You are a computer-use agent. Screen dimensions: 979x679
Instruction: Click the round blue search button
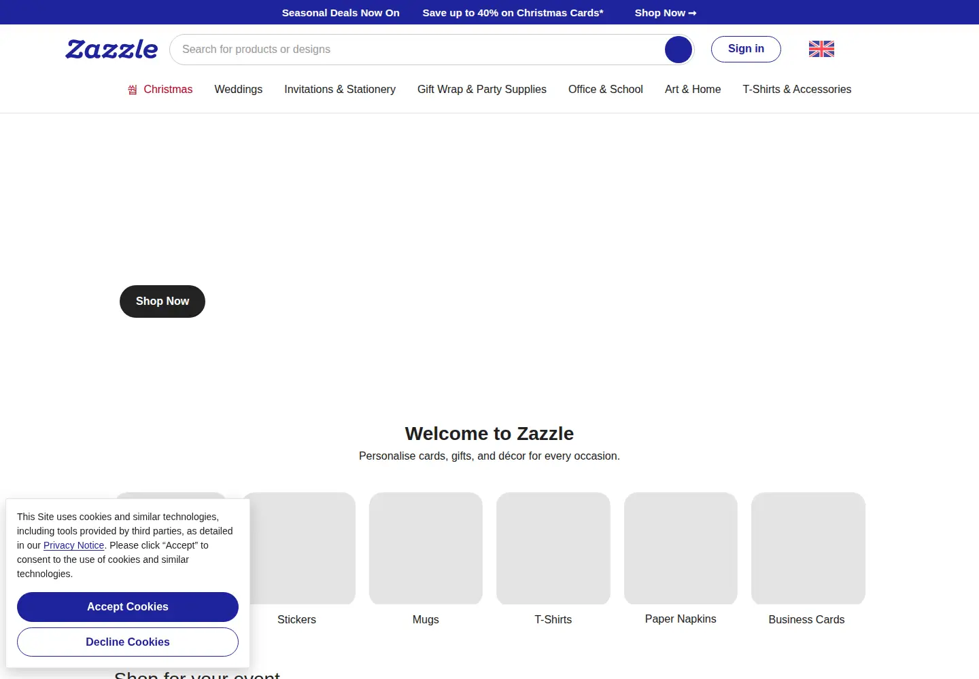point(678,50)
